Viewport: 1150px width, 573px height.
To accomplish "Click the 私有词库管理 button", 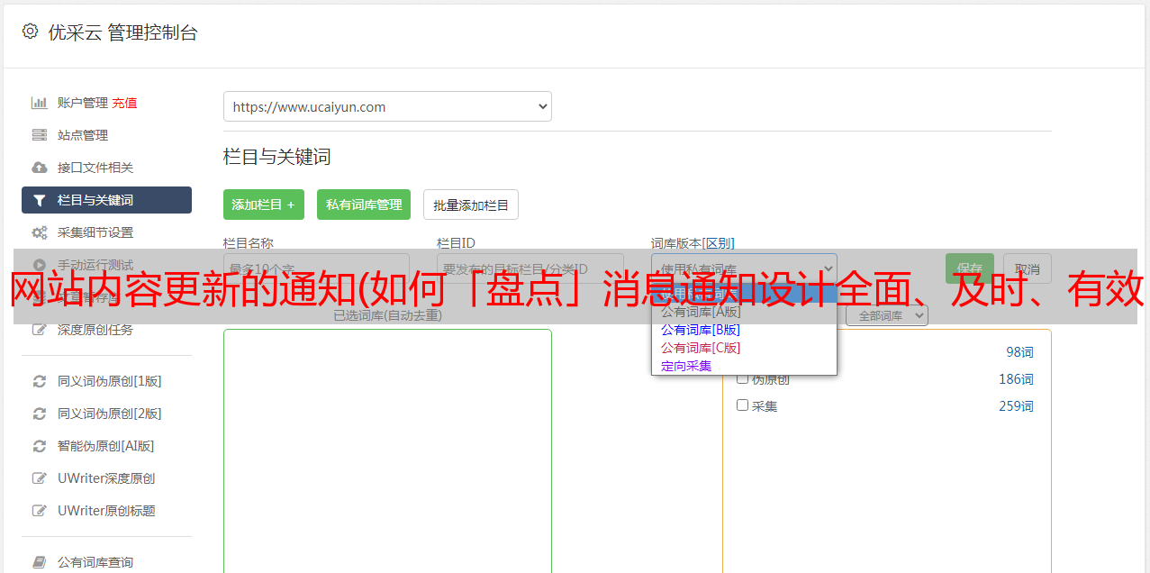I will point(364,205).
